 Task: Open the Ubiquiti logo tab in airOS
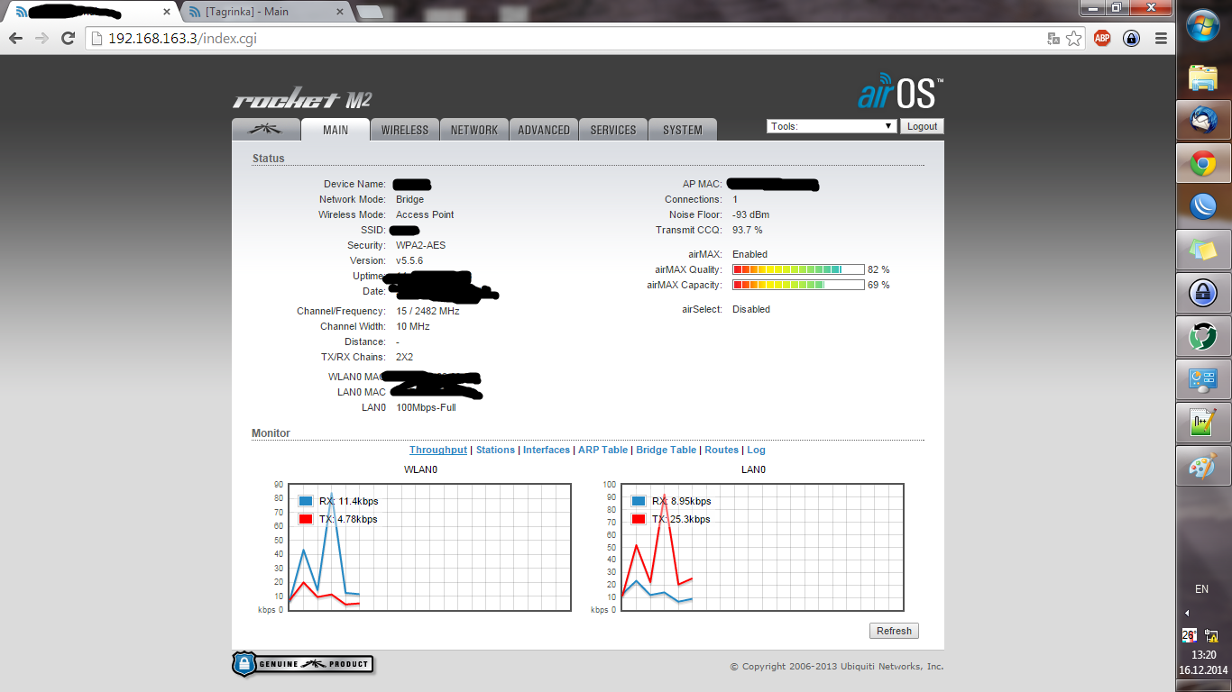pos(265,130)
